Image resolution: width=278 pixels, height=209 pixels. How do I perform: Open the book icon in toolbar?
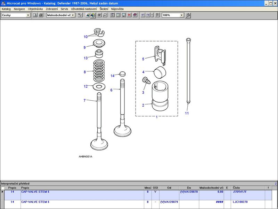point(135,15)
